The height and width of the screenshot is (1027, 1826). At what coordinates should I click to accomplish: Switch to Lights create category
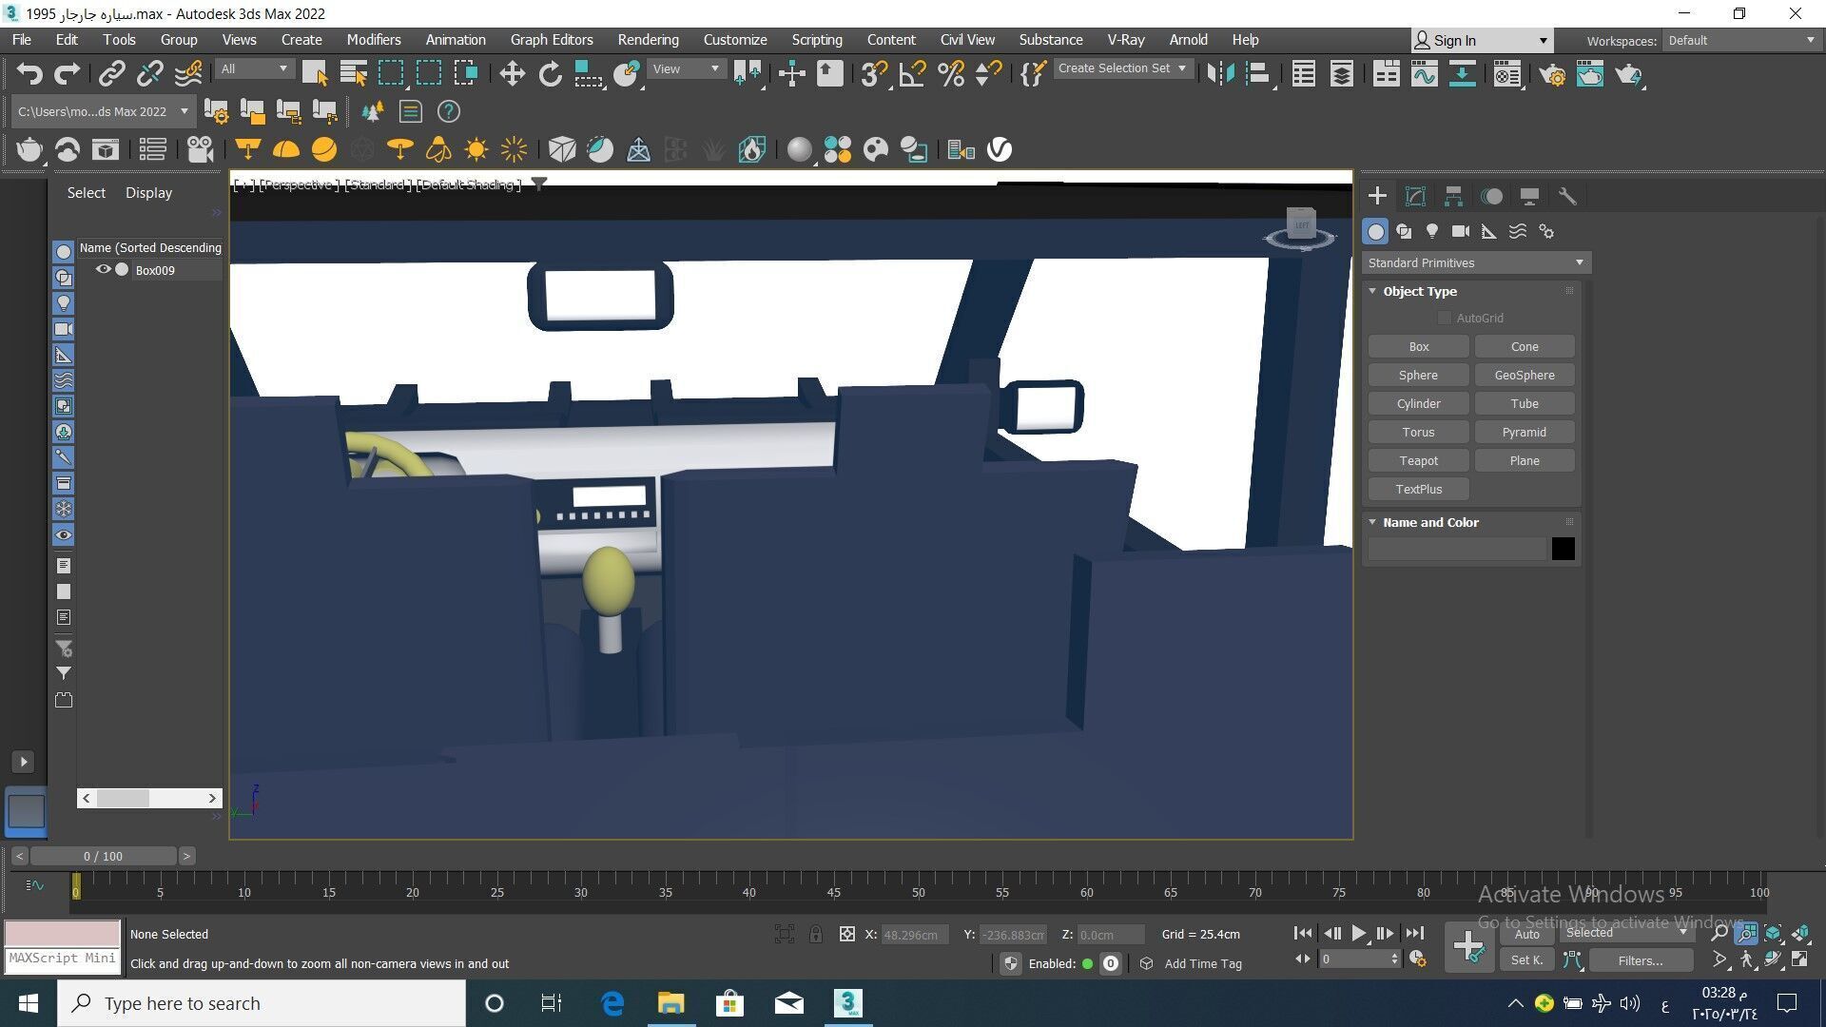tap(1432, 231)
